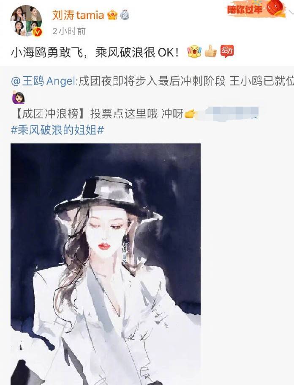The width and height of the screenshot is (294, 385).
Task: Click the username 刘涛 tamia
Action: click(x=78, y=15)
